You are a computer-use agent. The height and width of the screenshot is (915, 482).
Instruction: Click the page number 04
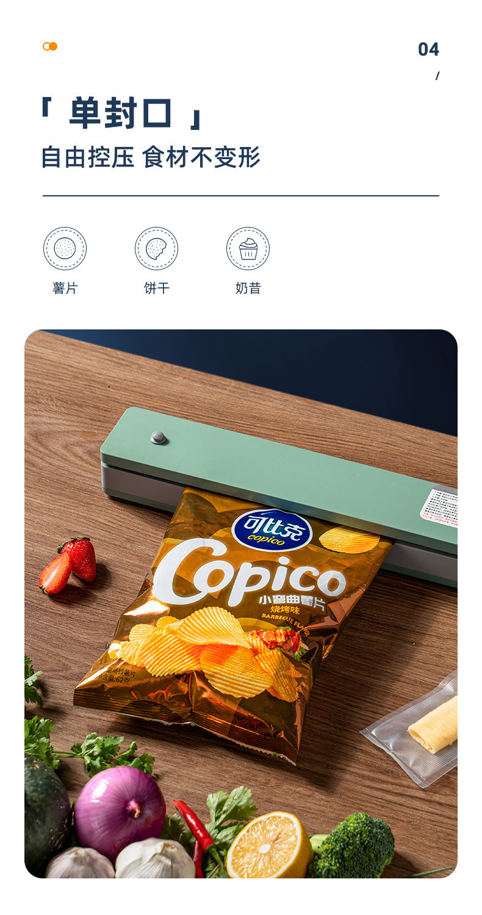[428, 49]
